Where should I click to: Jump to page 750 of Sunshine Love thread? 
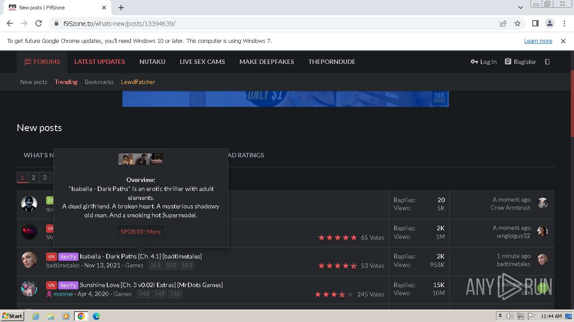(x=175, y=294)
